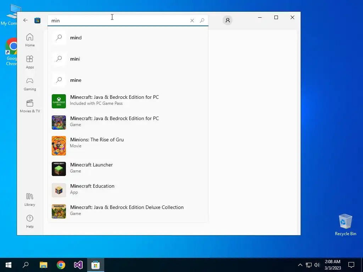This screenshot has width=363, height=272.
Task: Open File Explorer from taskbar
Action: coord(43,265)
